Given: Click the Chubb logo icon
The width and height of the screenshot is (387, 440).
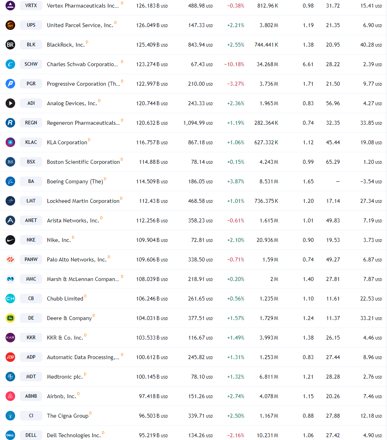Looking at the screenshot, I should (x=10, y=299).
